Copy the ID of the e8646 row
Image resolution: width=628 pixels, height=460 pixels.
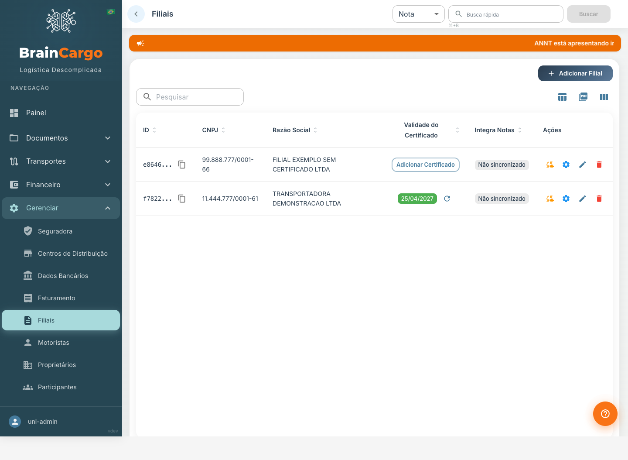[x=182, y=165]
